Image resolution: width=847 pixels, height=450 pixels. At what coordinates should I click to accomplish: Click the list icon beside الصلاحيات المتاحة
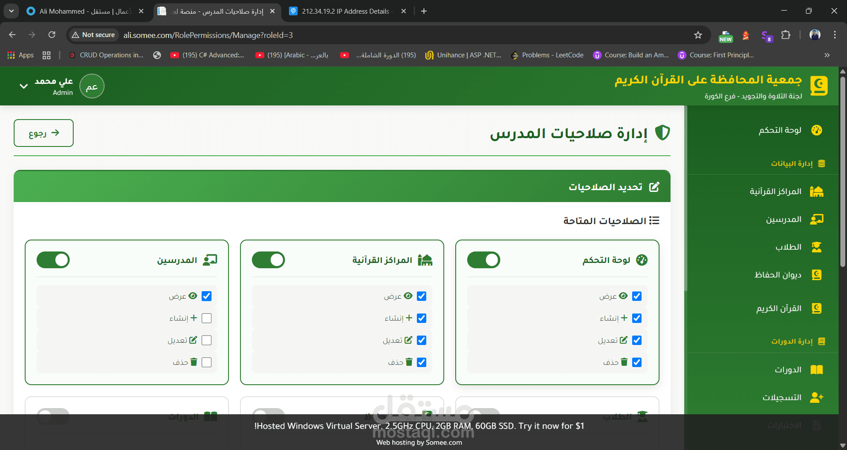click(655, 221)
